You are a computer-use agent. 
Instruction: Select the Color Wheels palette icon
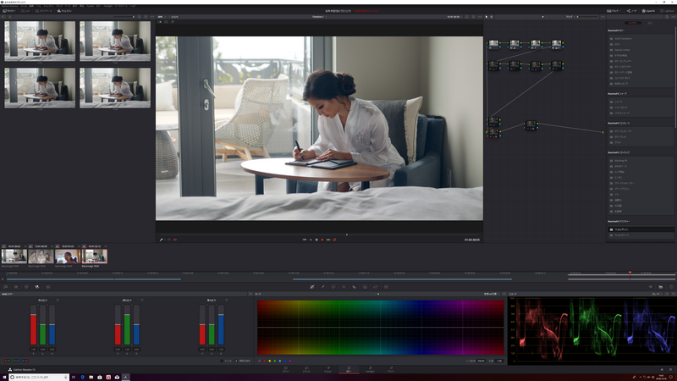click(x=26, y=287)
